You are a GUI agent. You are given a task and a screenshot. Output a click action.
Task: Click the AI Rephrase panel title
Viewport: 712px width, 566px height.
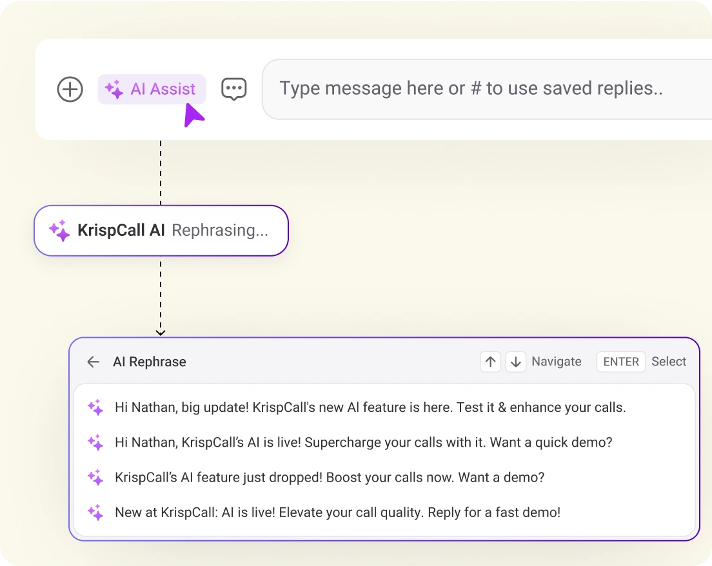coord(150,362)
